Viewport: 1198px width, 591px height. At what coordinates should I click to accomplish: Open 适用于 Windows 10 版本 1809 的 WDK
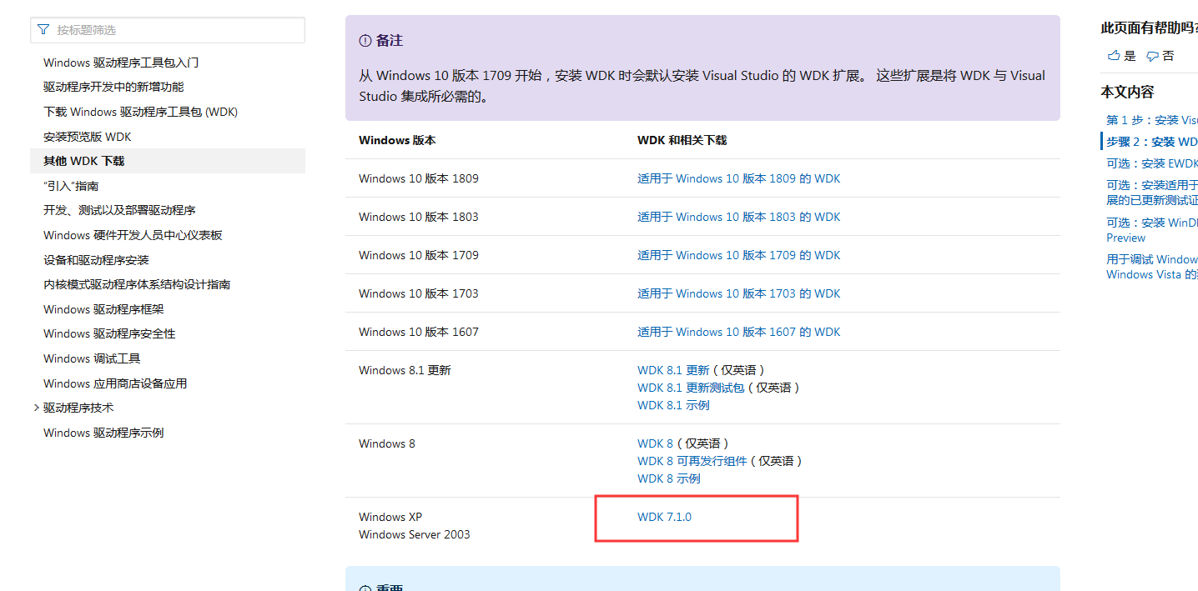tap(737, 178)
